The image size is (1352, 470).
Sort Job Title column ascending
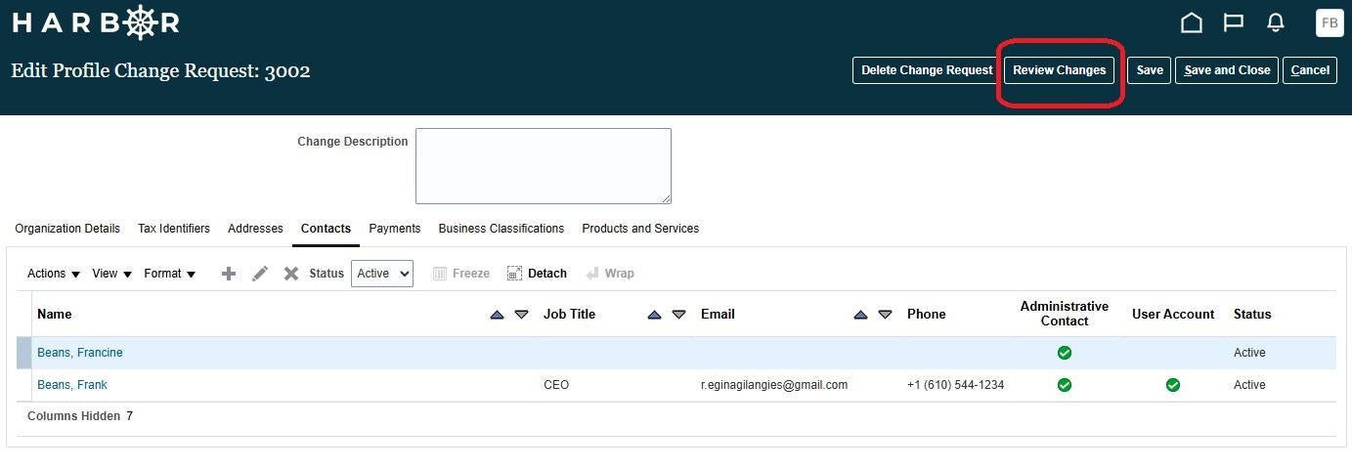pyautogui.click(x=654, y=315)
